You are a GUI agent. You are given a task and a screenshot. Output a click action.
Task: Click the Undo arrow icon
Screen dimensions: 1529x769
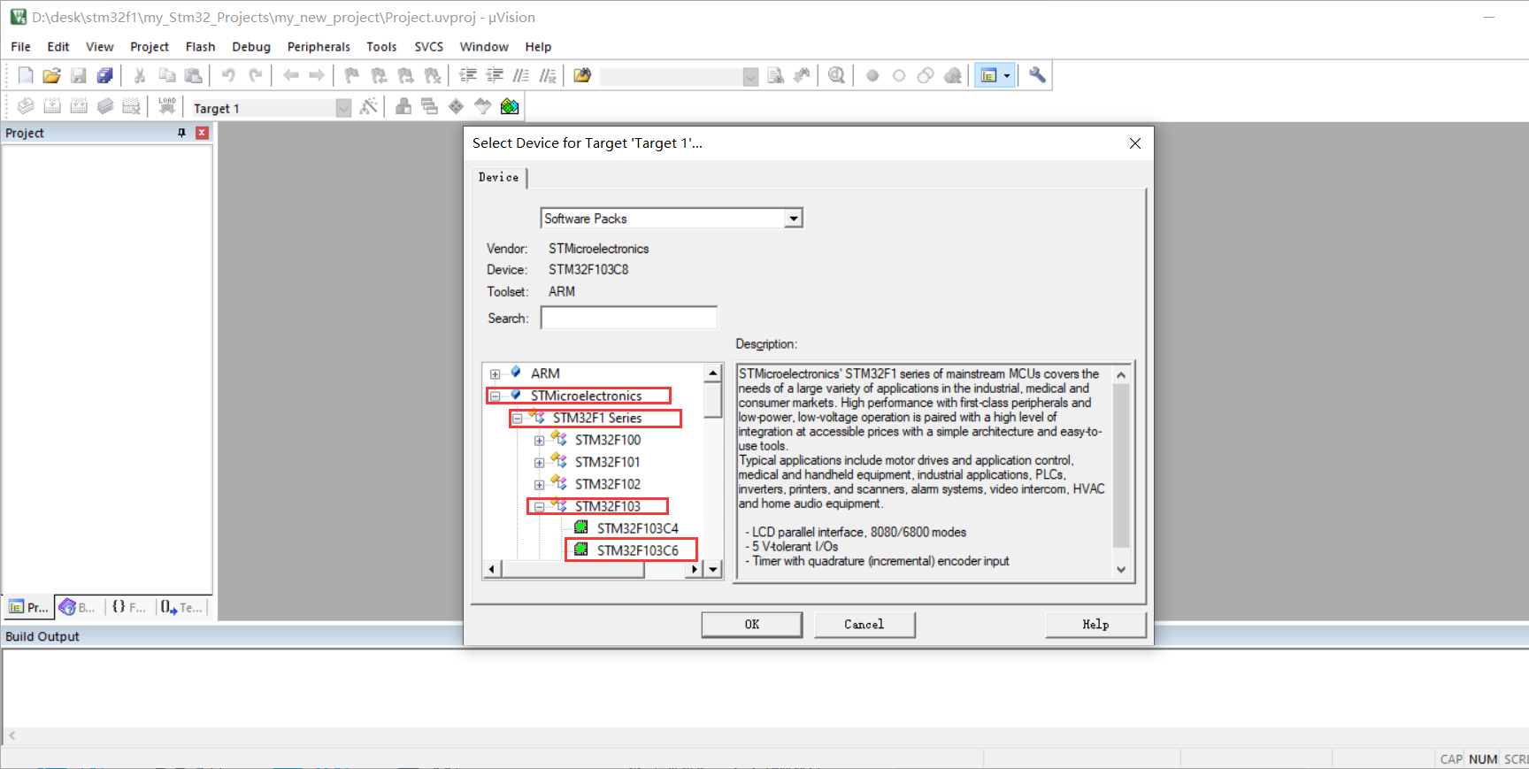(x=228, y=75)
